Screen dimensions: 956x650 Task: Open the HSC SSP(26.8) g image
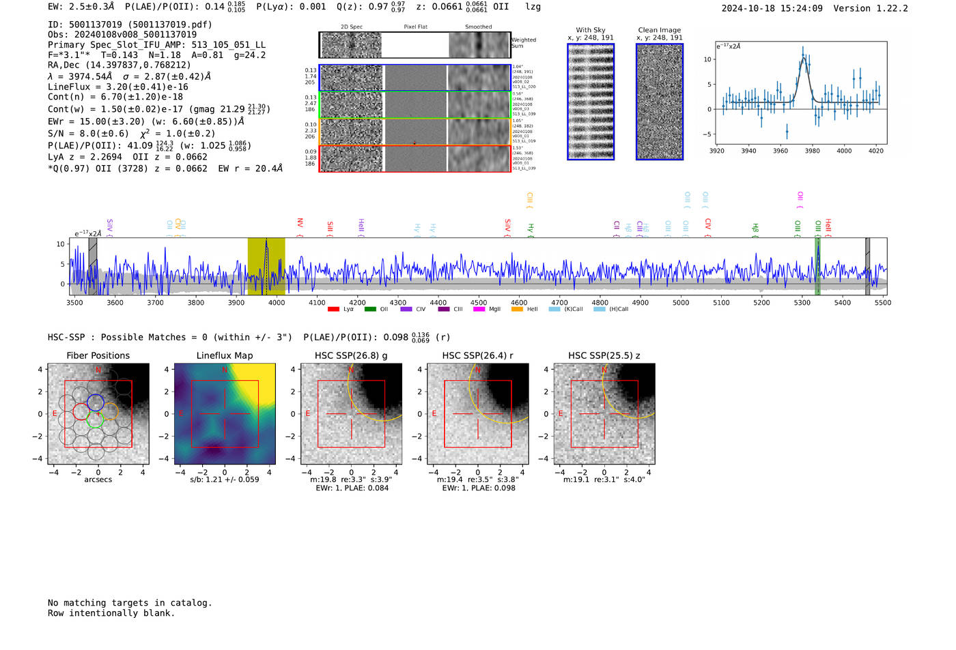point(351,414)
